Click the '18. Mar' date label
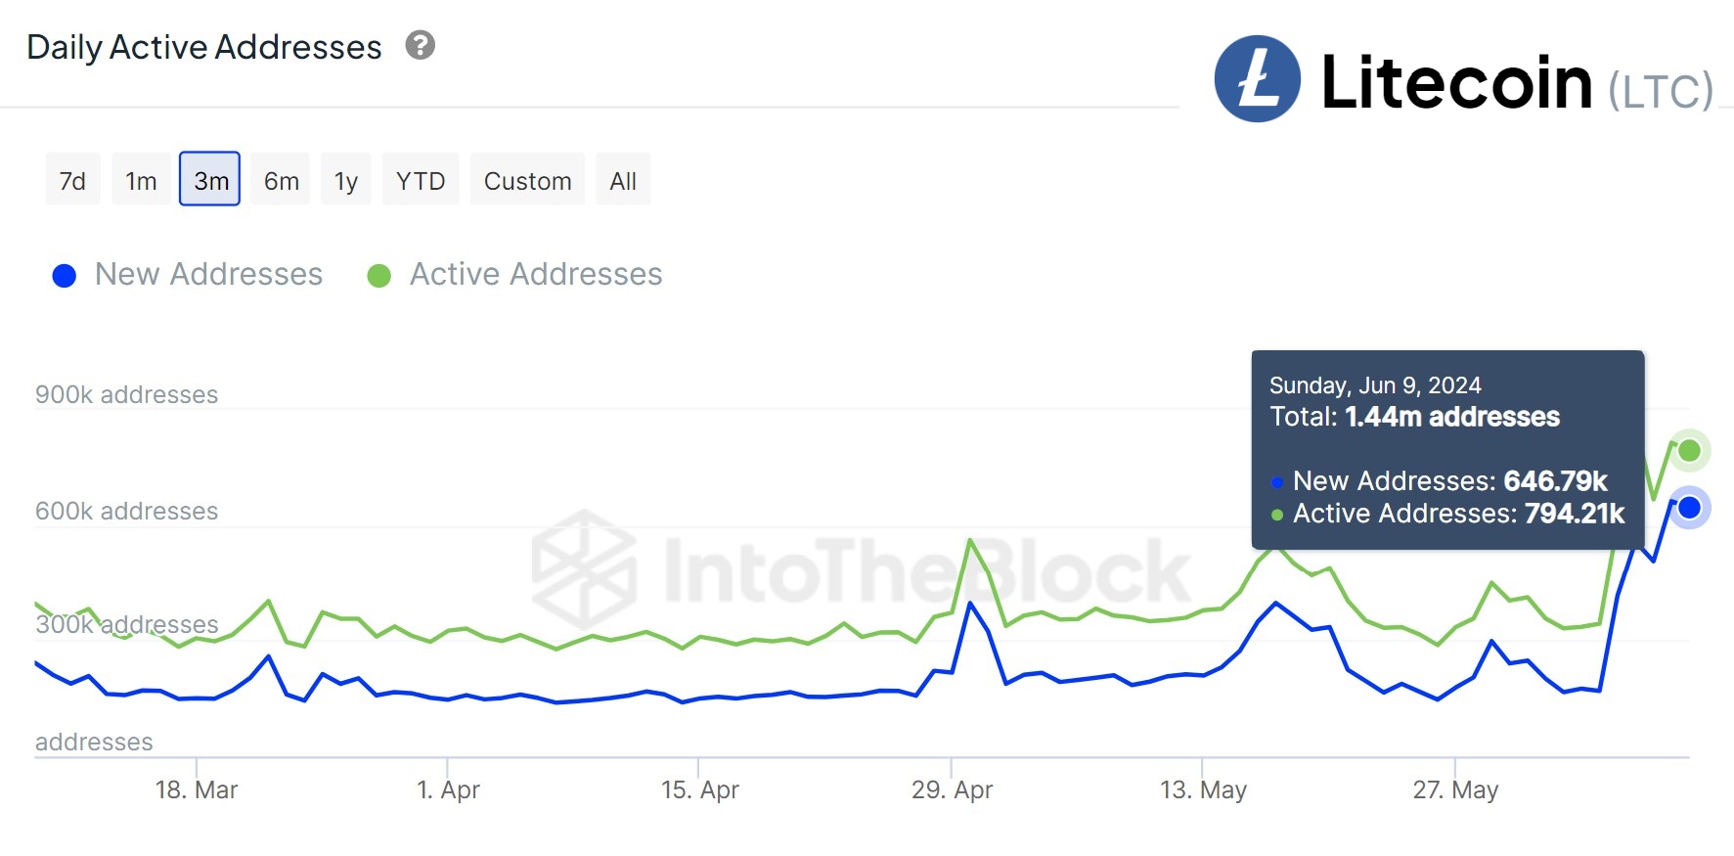 tap(197, 789)
